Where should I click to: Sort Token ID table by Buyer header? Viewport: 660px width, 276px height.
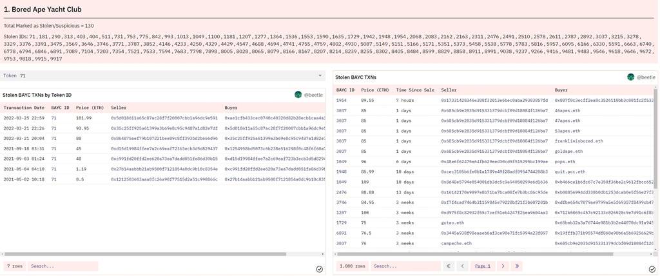[x=231, y=108]
